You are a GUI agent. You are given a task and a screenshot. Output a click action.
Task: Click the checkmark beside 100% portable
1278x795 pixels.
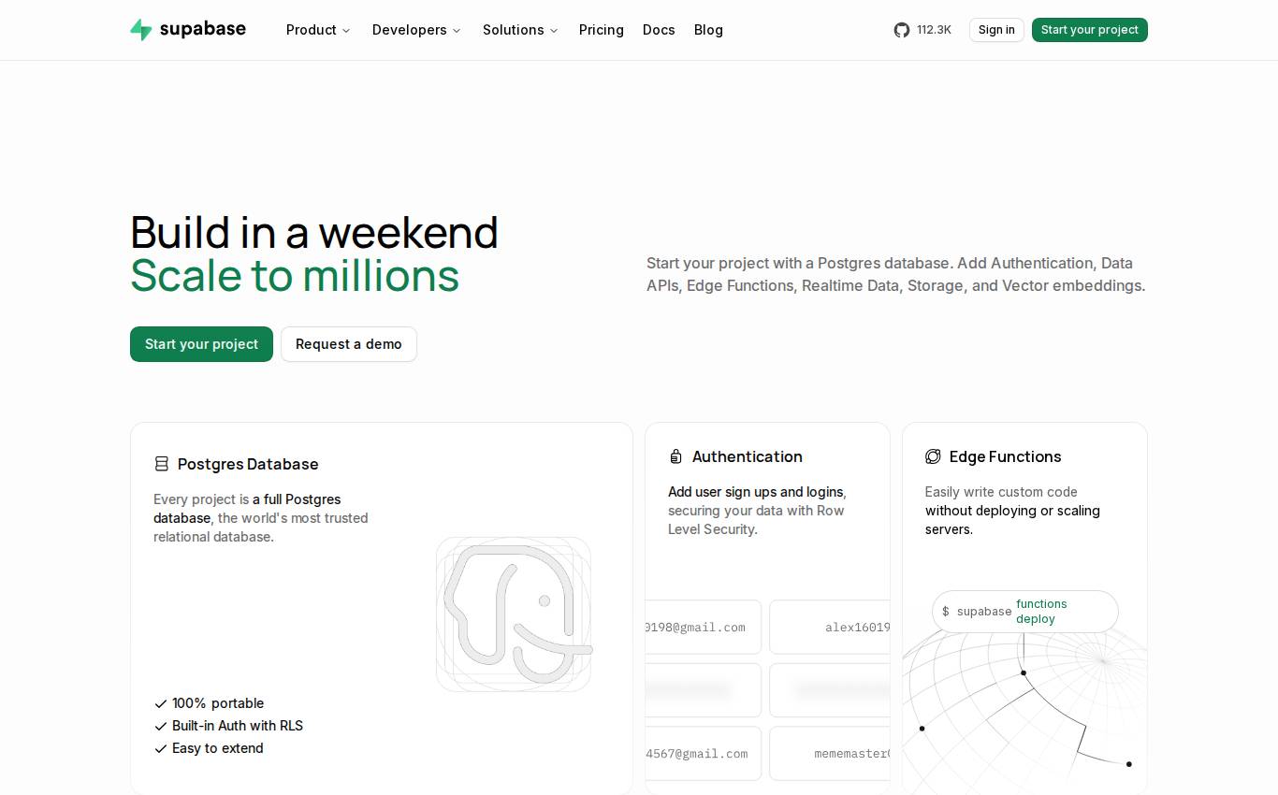pyautogui.click(x=161, y=703)
